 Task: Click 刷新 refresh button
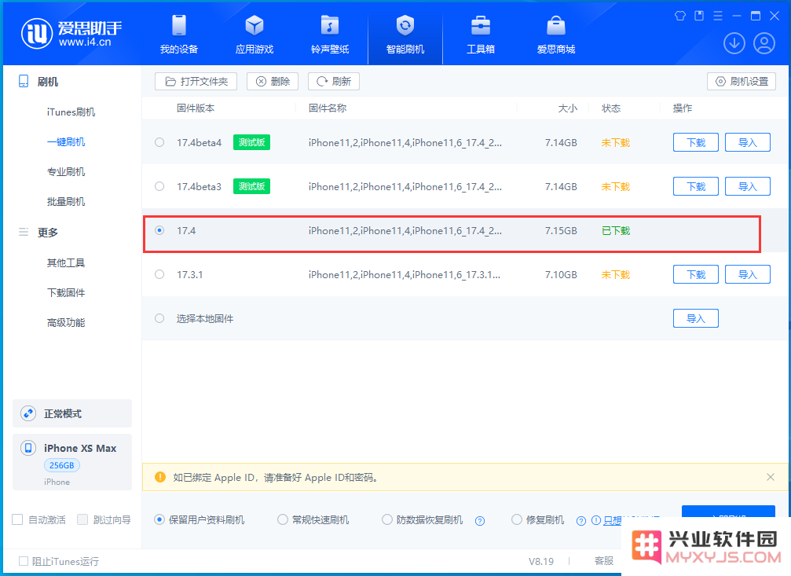coord(334,81)
